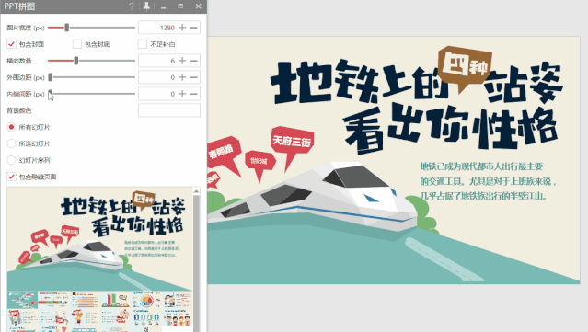Enable the 不足补白 checkbox
Screen dimensions: 588x332
142,44
